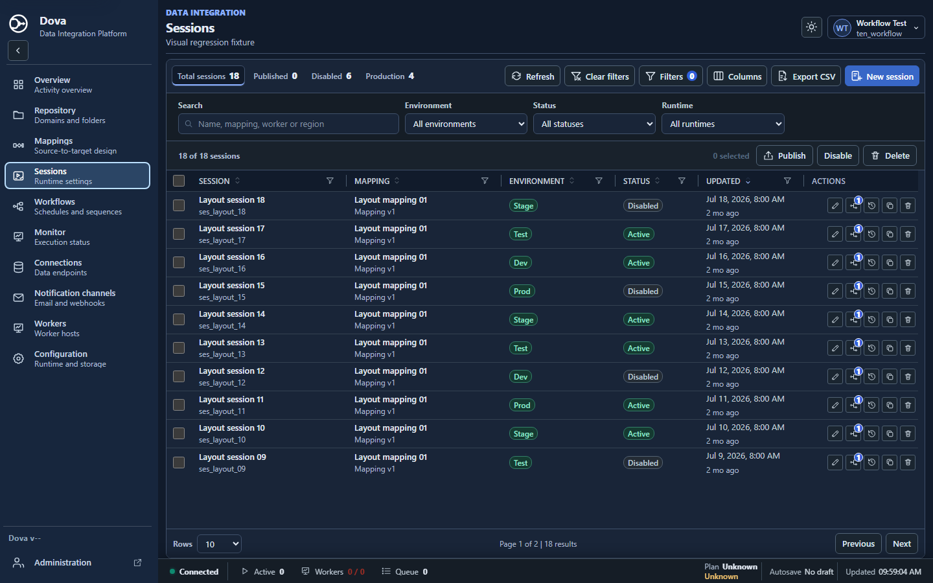Open Environment column filter funnel

tap(599, 181)
